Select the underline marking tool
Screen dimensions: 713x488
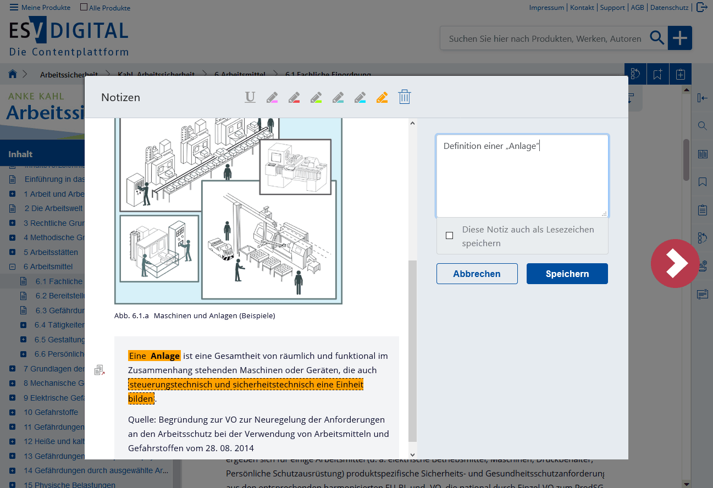(250, 97)
